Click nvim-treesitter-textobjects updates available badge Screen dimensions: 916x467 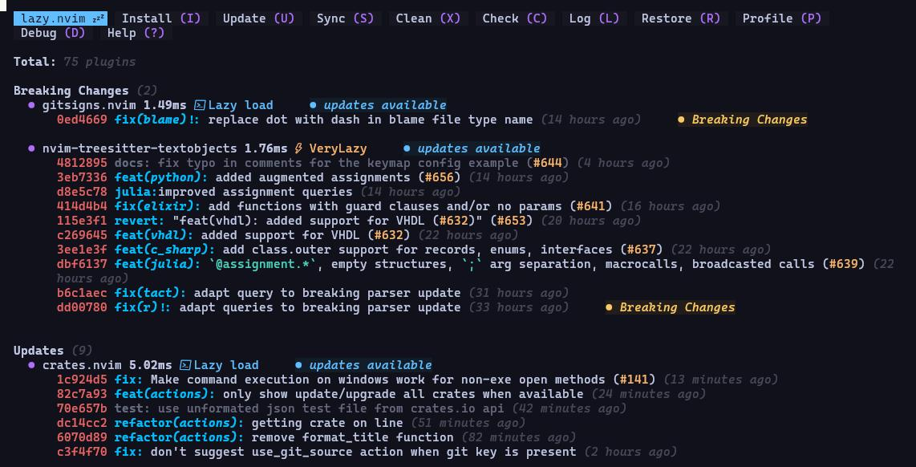click(x=472, y=148)
